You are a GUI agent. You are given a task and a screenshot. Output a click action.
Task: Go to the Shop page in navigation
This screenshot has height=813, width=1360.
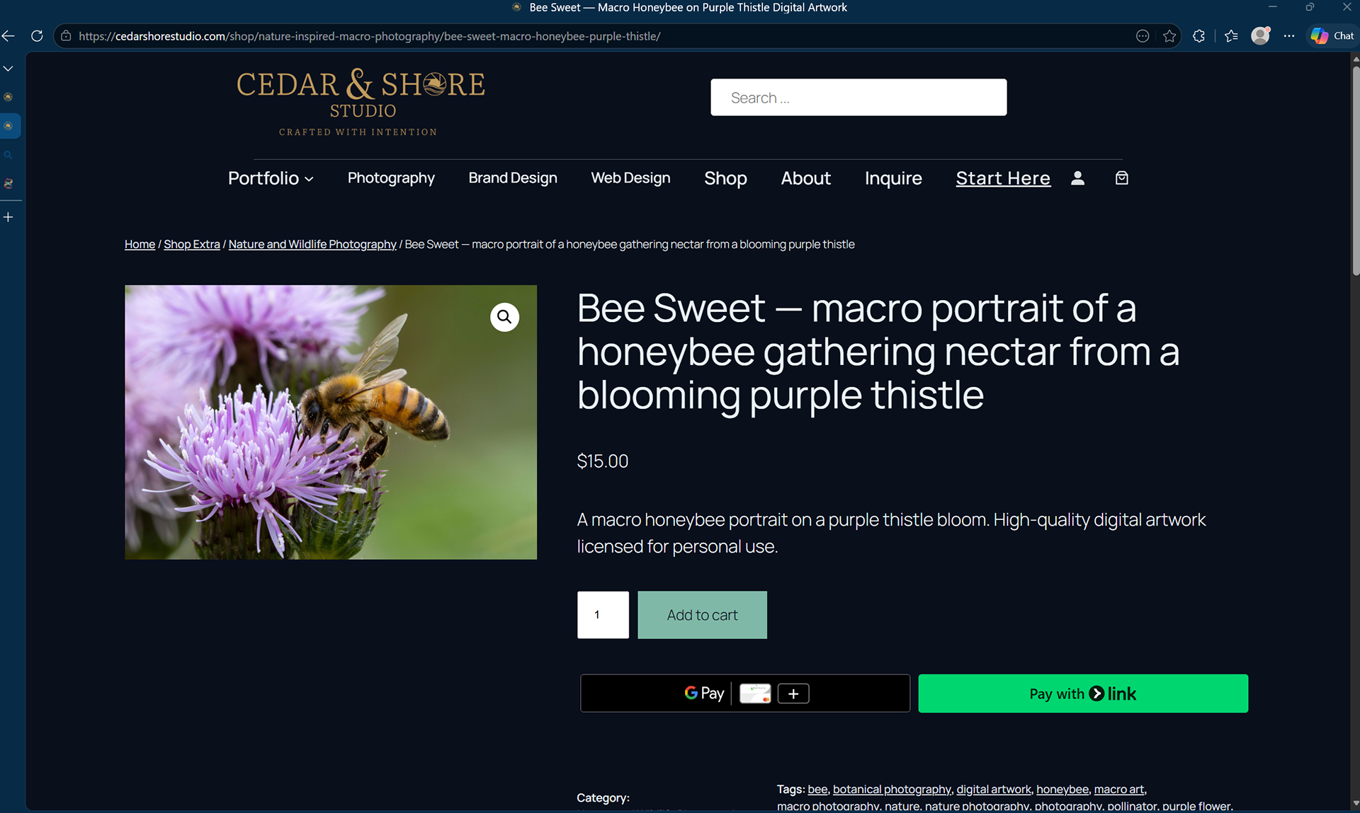coord(725,178)
